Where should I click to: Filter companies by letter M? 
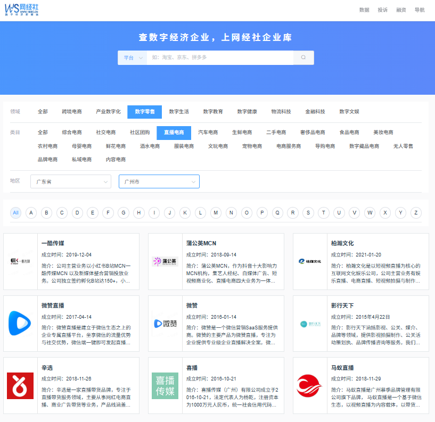(216, 213)
